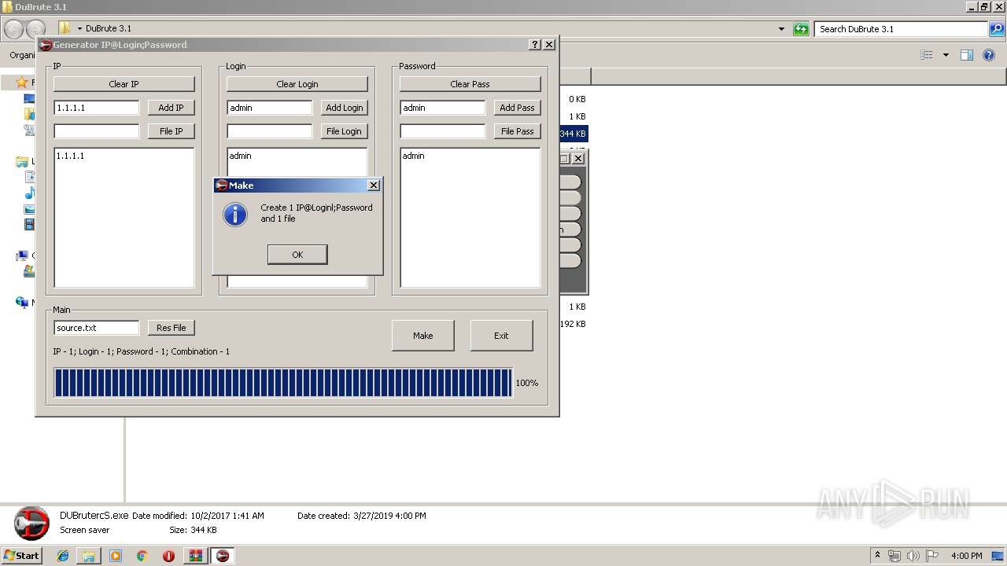Image resolution: width=1007 pixels, height=566 pixels.
Task: Open the Start menu
Action: 21,555
